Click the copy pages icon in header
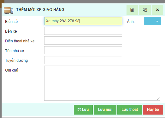165x118 pixels. coord(145,10)
